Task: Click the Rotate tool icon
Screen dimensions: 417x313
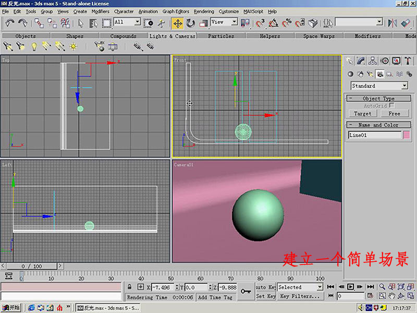Action: click(191, 23)
